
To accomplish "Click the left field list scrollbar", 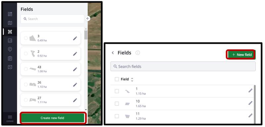I will [x=86, y=35].
